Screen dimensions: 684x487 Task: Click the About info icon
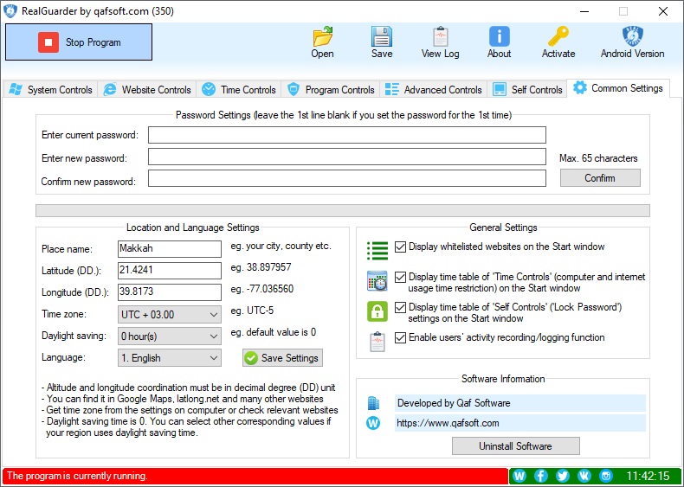coord(499,37)
